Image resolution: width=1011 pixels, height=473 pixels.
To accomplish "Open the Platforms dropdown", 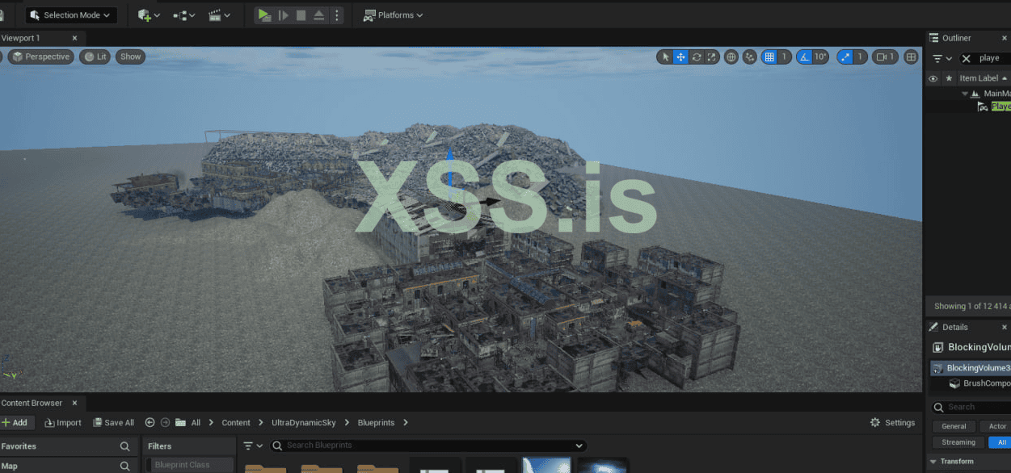I will tap(394, 15).
